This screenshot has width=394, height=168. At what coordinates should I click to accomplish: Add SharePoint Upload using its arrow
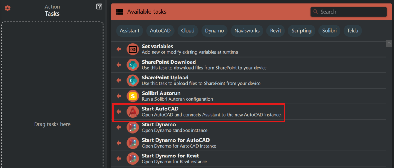(119, 80)
